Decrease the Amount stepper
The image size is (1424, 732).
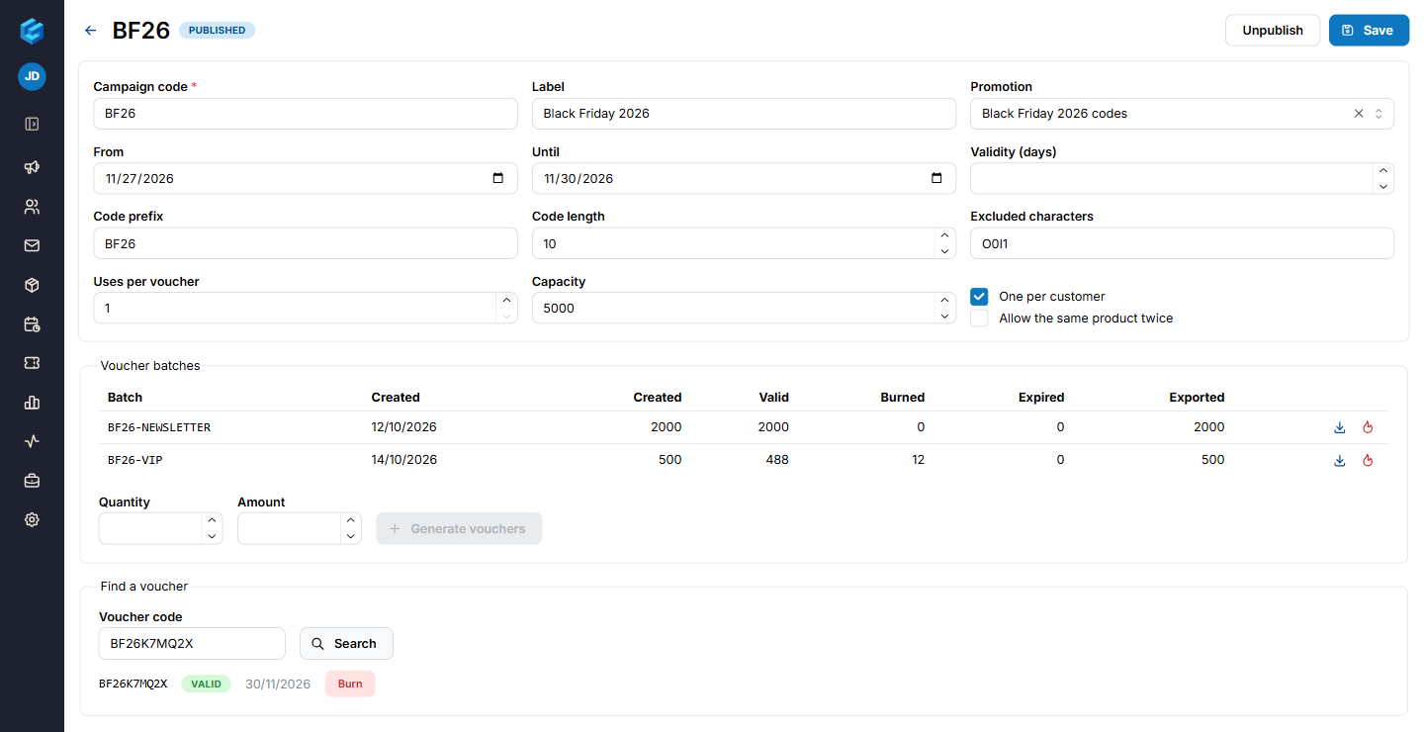click(x=351, y=536)
